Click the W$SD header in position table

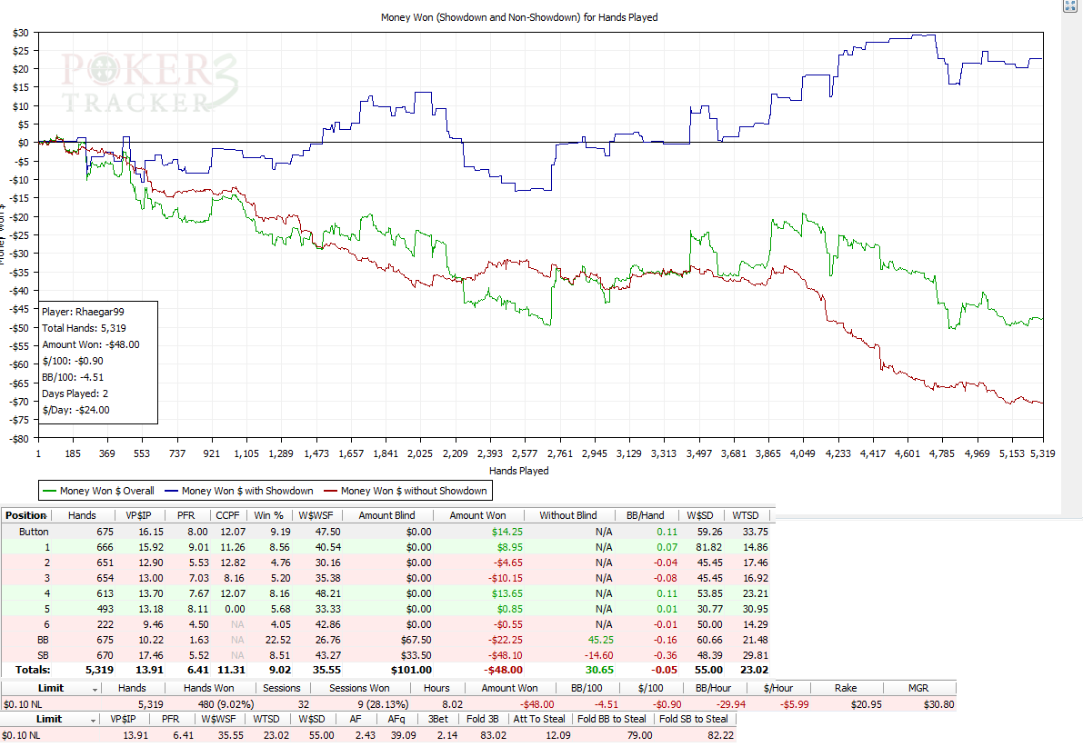pos(700,515)
